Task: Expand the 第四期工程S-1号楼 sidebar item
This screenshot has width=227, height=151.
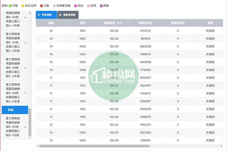Action: [25, 127]
